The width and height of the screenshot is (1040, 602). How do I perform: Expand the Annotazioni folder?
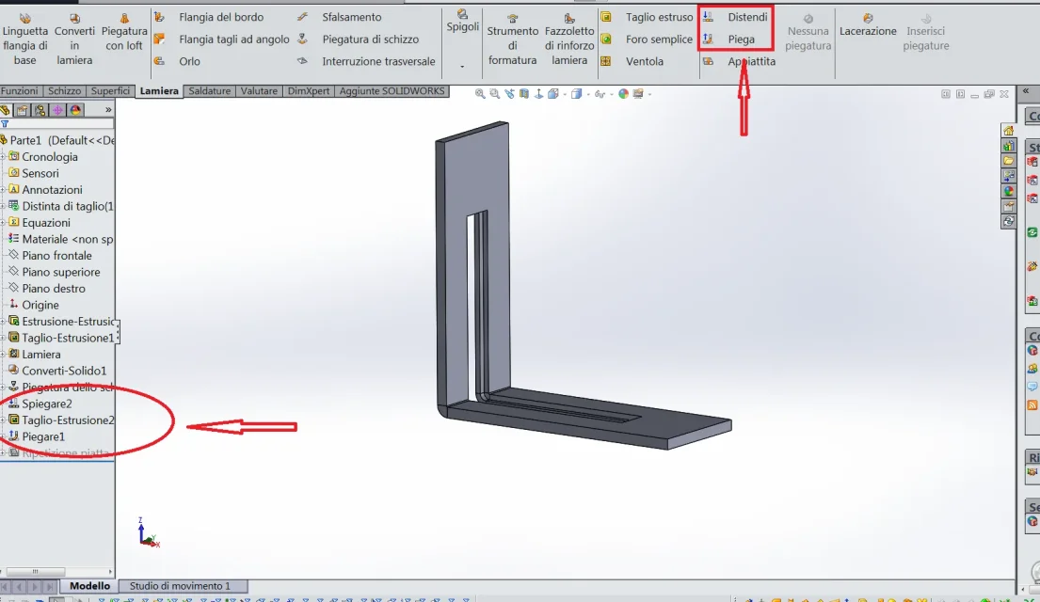pos(3,190)
